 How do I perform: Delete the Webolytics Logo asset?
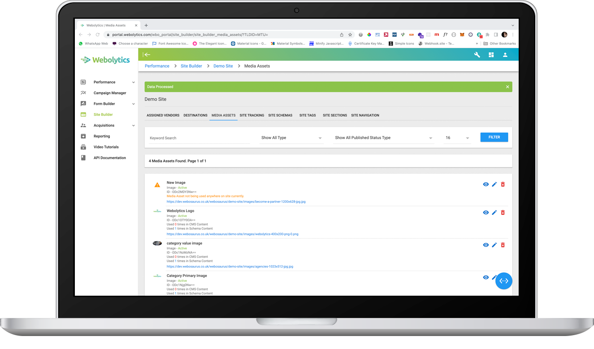[x=503, y=213]
